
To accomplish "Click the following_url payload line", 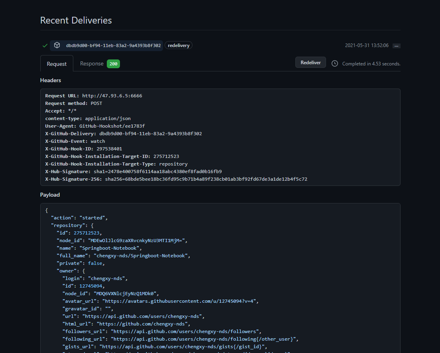I will point(181,339).
